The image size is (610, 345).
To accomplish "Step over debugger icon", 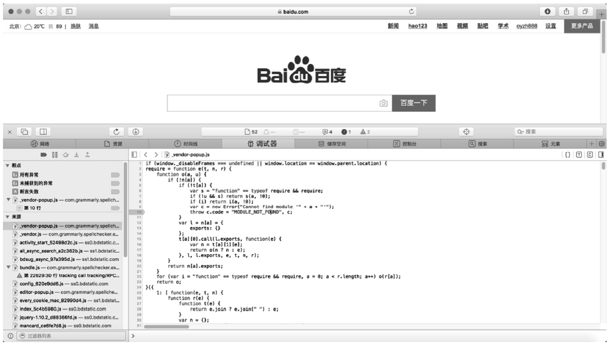I will click(66, 155).
